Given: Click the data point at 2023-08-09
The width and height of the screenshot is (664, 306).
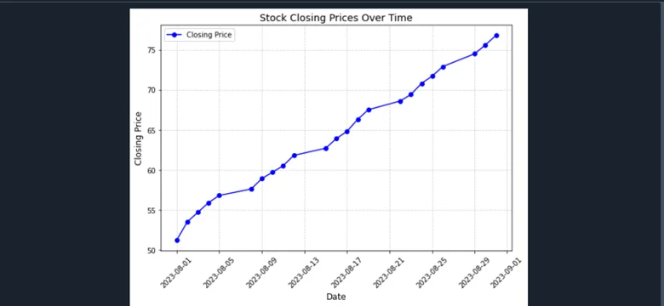Looking at the screenshot, I should [262, 178].
